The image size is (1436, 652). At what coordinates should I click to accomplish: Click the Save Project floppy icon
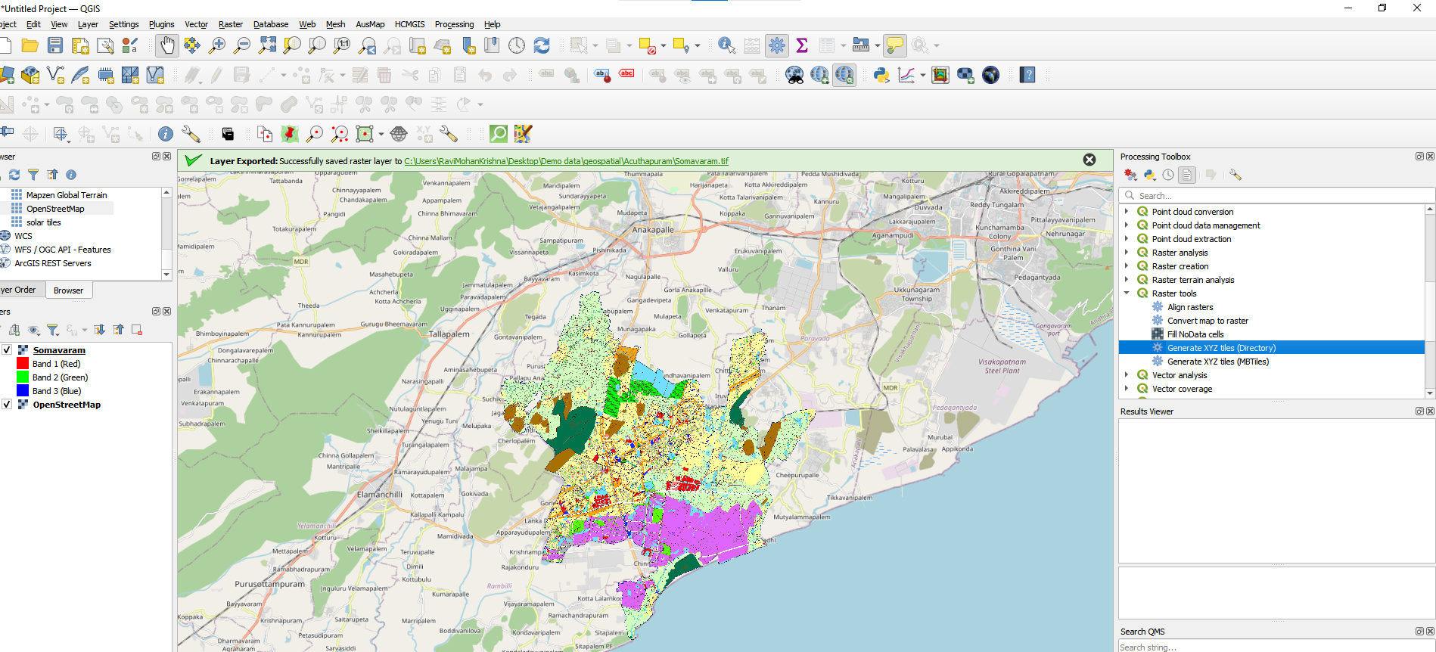pos(55,45)
